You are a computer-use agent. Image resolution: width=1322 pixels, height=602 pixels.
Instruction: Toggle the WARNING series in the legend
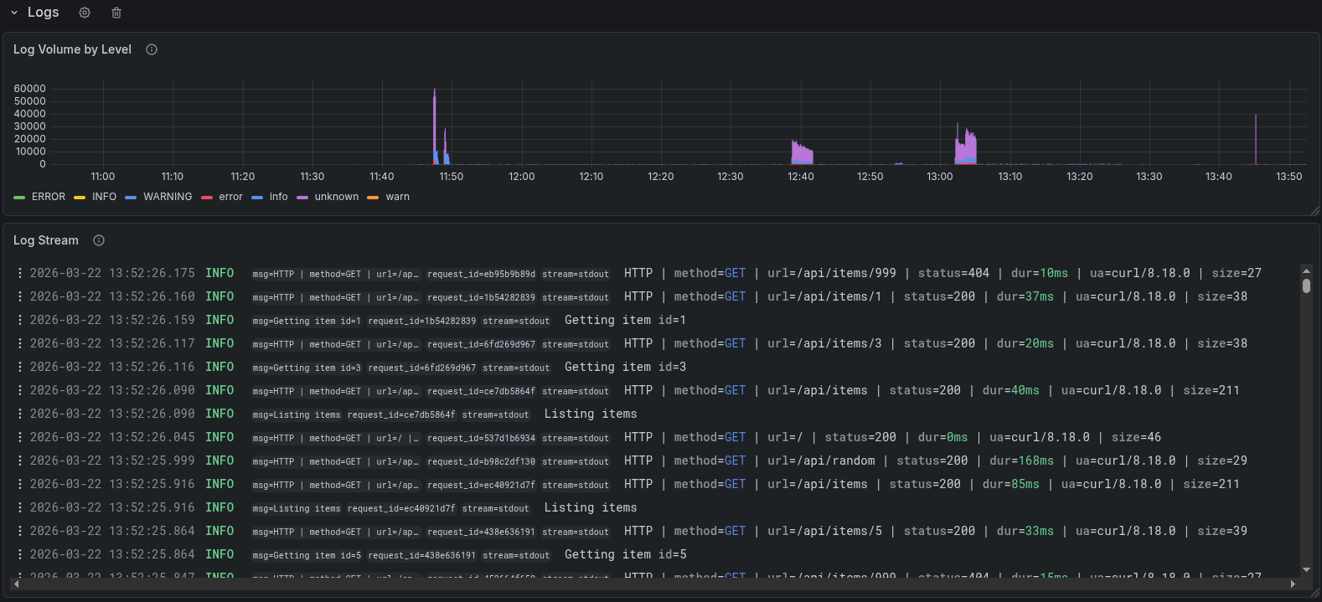click(x=167, y=197)
